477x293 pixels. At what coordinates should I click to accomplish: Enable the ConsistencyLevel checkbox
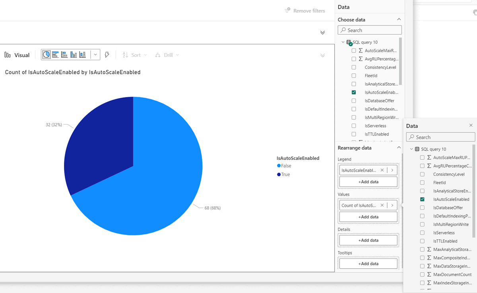(x=353, y=67)
